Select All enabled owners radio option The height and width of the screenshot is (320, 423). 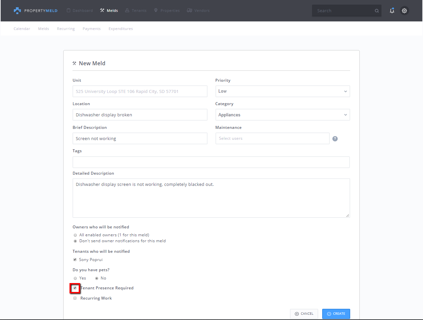point(75,235)
